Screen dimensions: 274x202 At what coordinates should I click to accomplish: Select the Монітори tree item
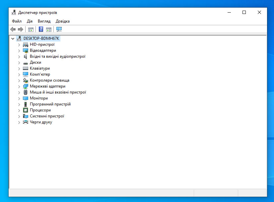(38, 98)
